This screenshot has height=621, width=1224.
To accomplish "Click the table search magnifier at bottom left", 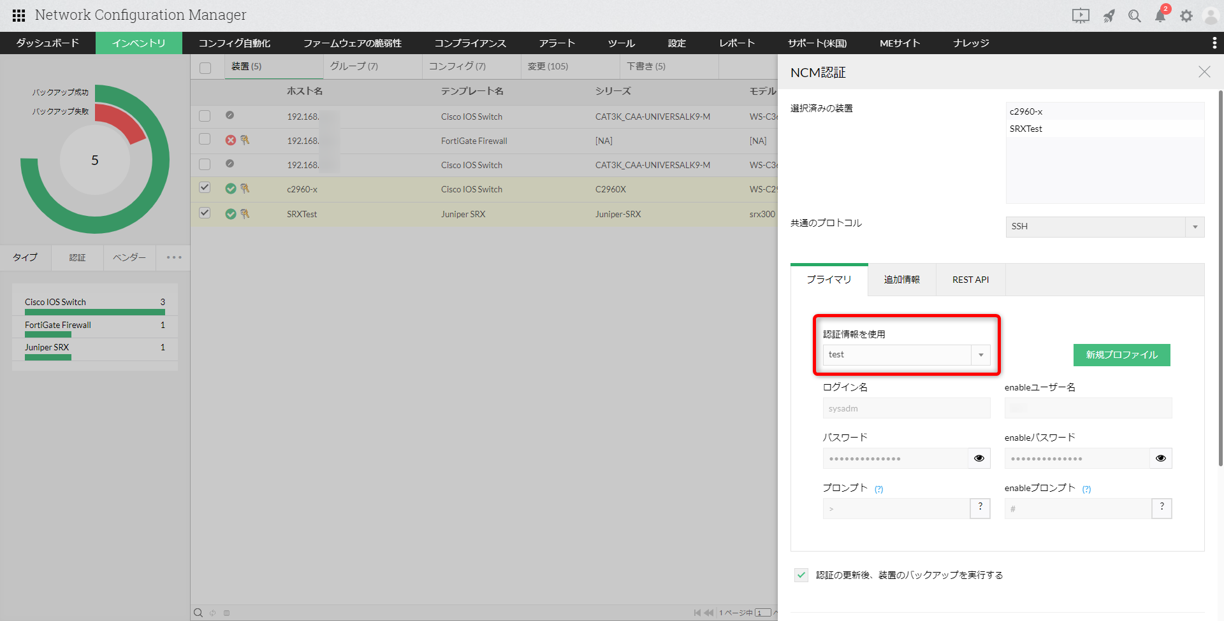I will (198, 613).
